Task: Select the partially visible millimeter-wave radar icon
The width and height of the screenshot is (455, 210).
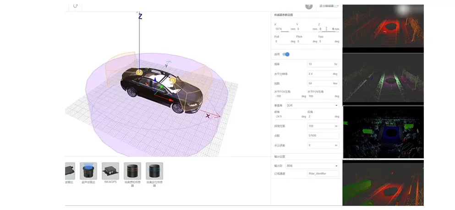Action: (x=70, y=171)
